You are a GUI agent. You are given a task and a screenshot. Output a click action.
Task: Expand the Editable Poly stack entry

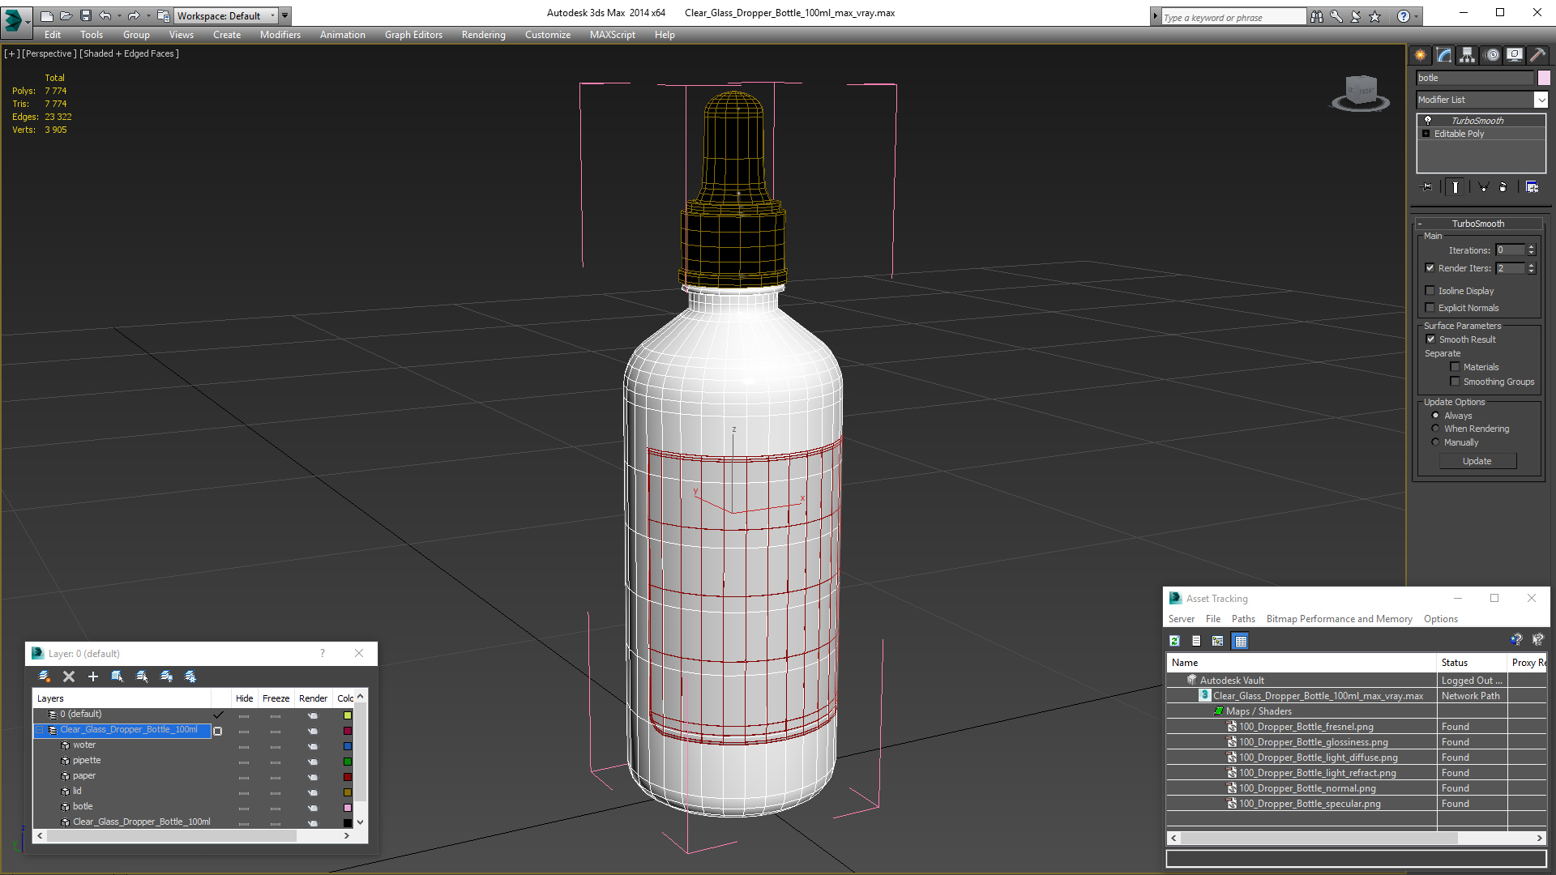pos(1426,134)
